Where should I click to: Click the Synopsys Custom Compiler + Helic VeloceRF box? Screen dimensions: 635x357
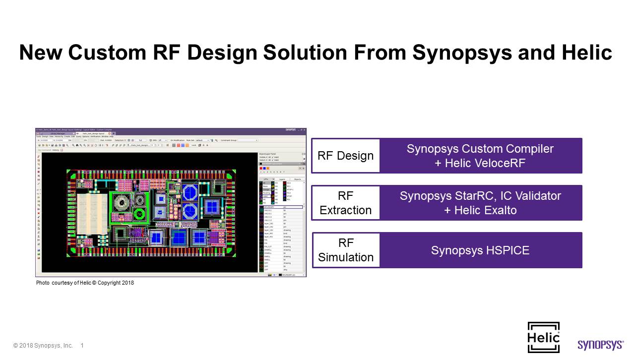click(480, 156)
